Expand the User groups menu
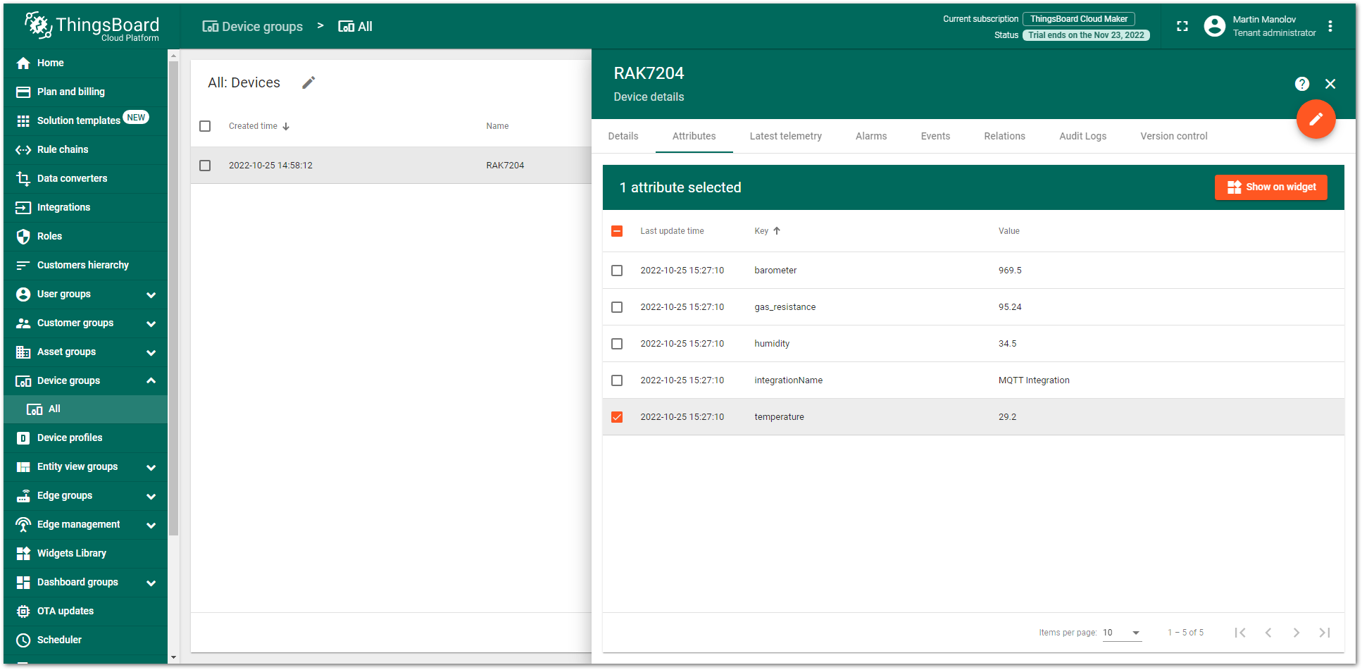The width and height of the screenshot is (1362, 670). pos(150,294)
